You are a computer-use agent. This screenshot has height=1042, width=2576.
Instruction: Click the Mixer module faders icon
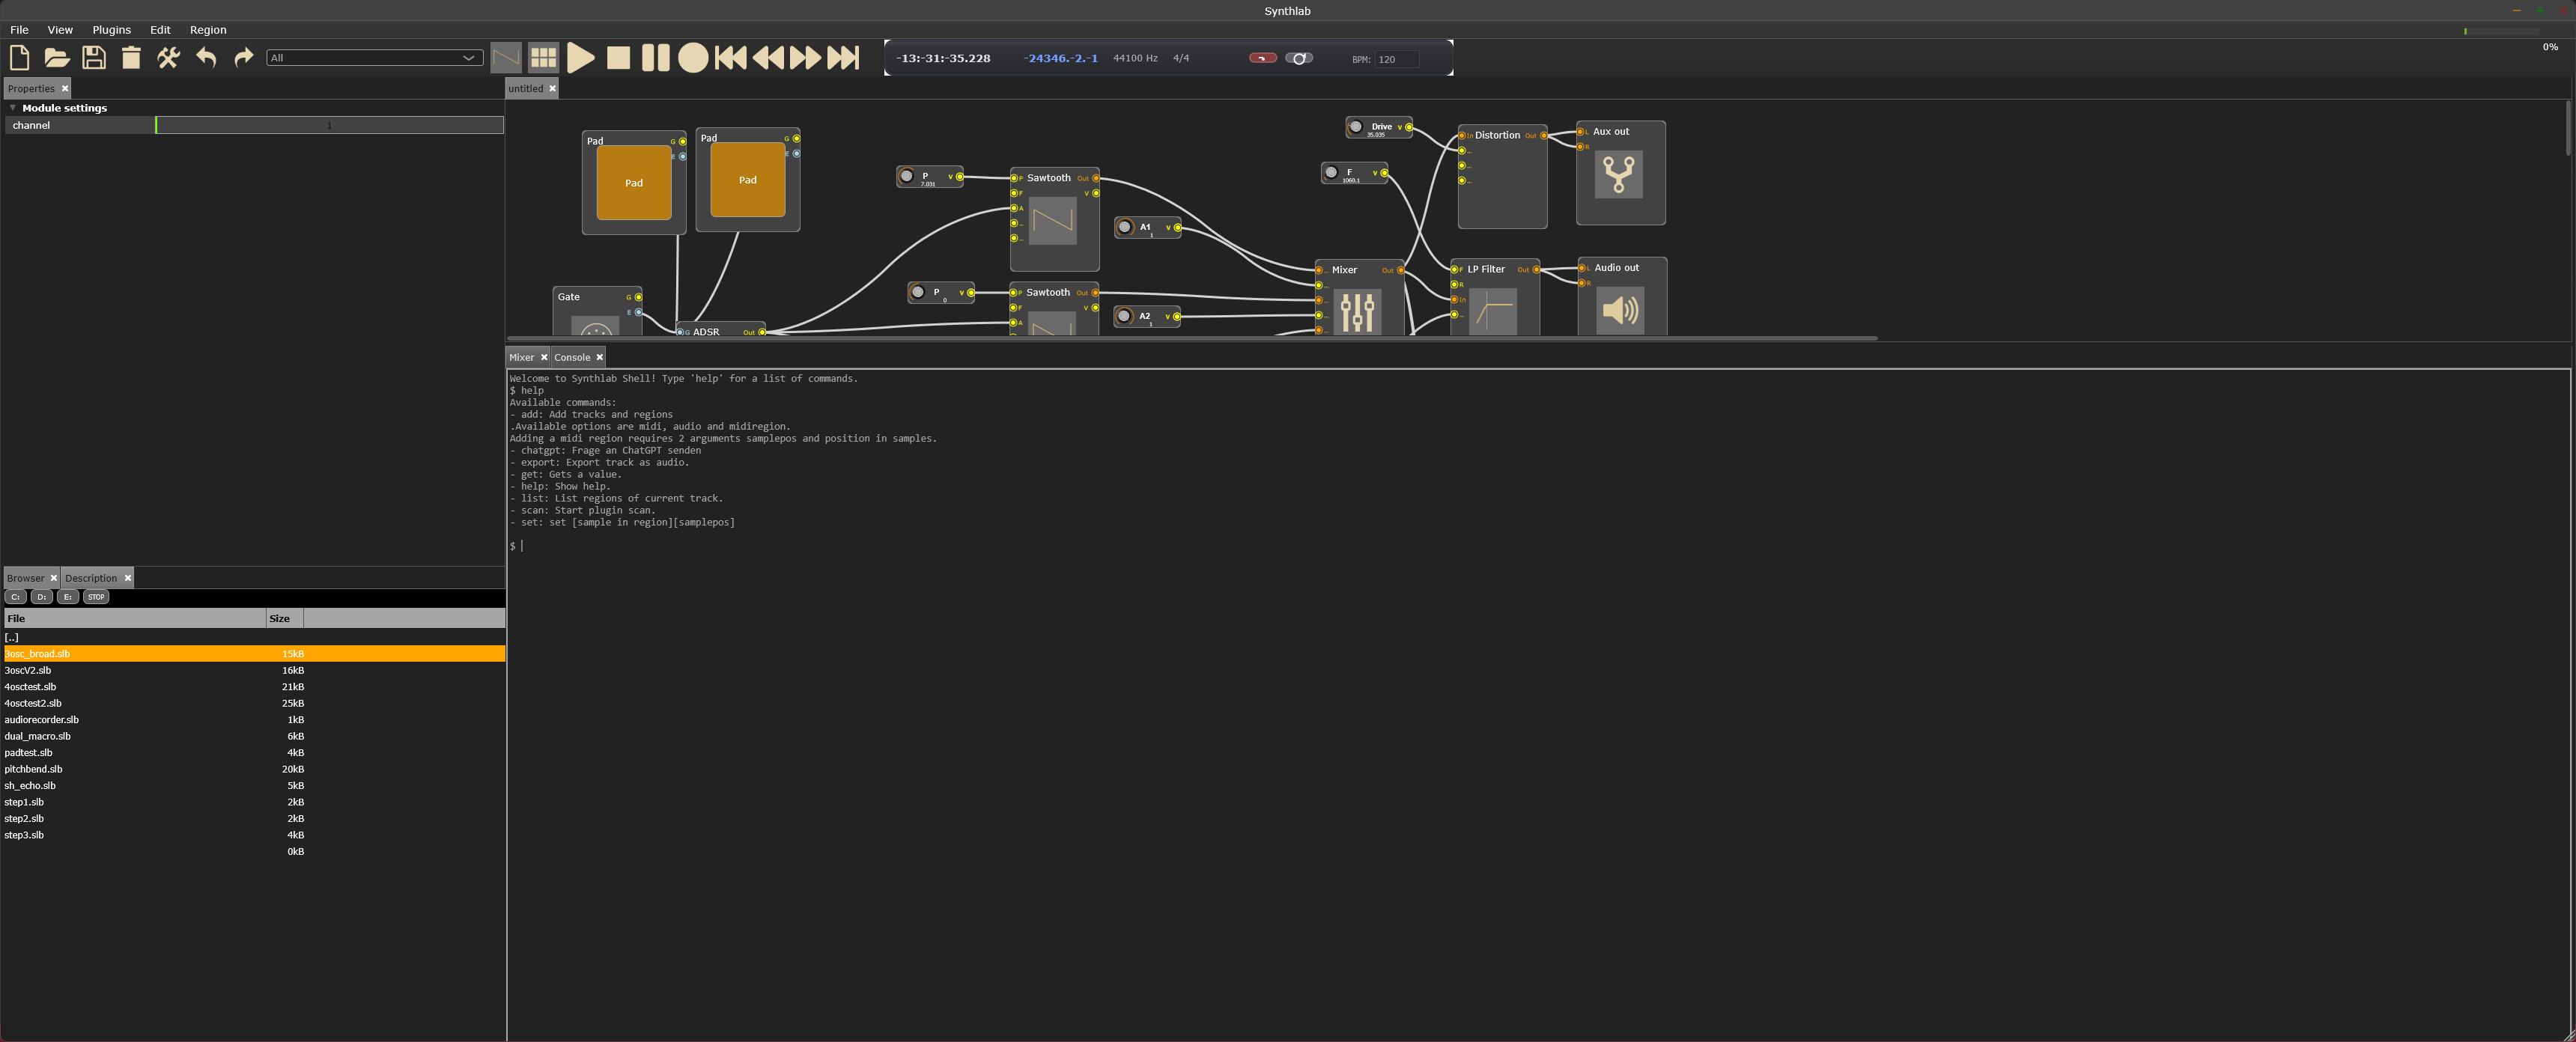(x=1358, y=312)
